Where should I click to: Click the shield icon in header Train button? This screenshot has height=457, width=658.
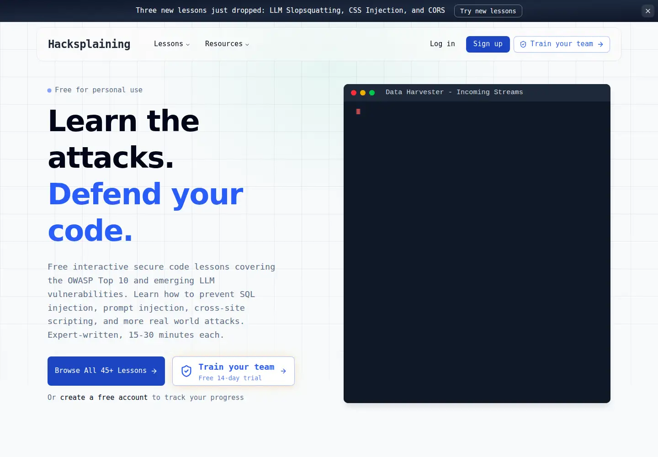tap(523, 44)
